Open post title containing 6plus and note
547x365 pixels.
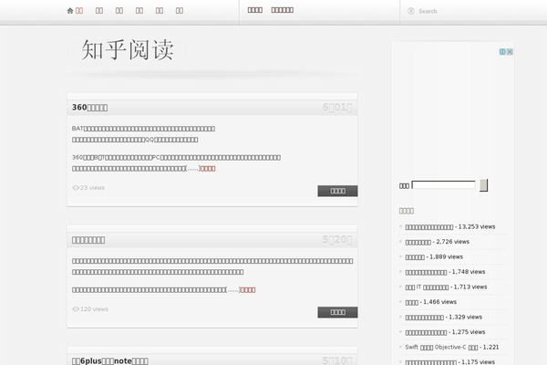tap(110, 360)
